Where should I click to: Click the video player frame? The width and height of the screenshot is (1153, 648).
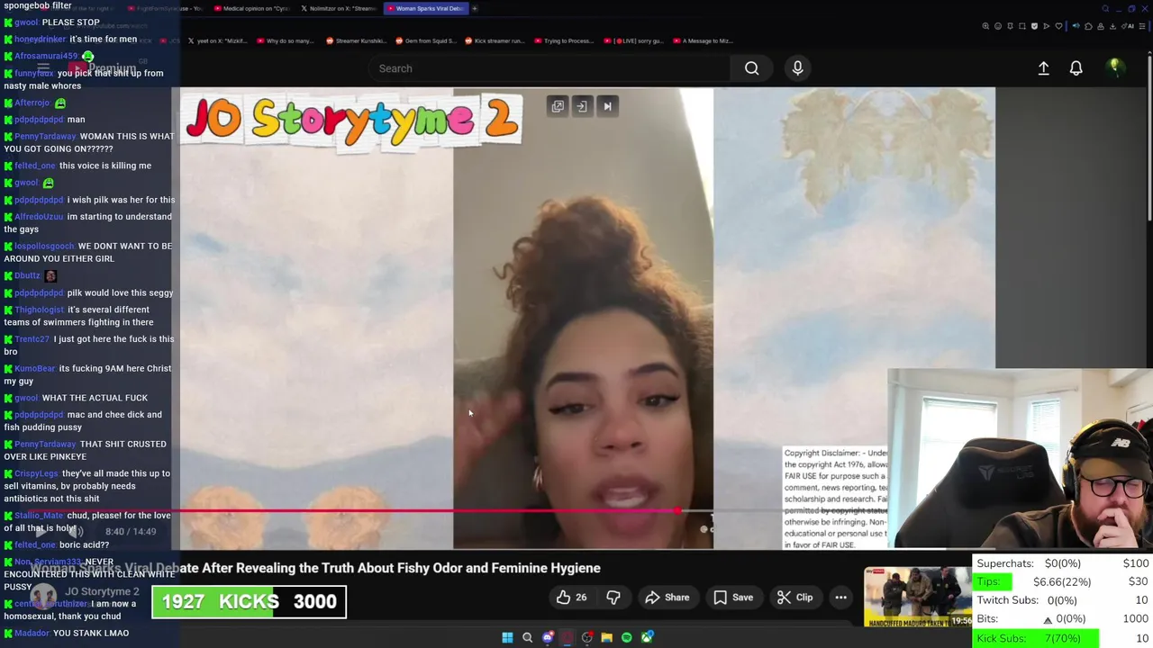pyautogui.click(x=587, y=318)
